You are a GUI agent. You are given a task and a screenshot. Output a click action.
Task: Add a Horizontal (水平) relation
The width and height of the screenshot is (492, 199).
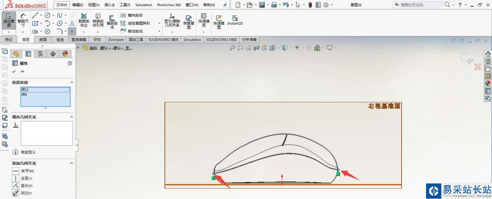pos(23,171)
